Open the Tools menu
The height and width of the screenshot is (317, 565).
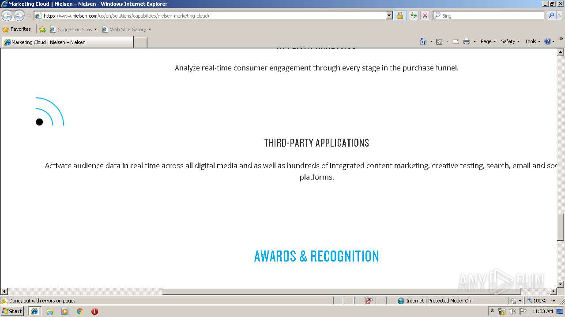pyautogui.click(x=532, y=41)
